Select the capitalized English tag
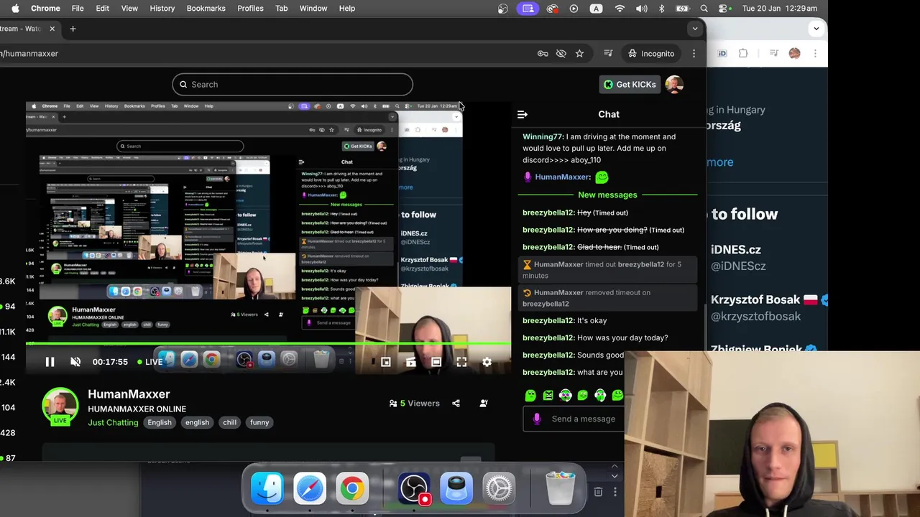The image size is (920, 517). pyautogui.click(x=160, y=422)
